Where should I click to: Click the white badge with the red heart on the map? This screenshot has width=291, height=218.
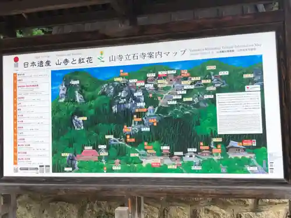(x=253, y=88)
